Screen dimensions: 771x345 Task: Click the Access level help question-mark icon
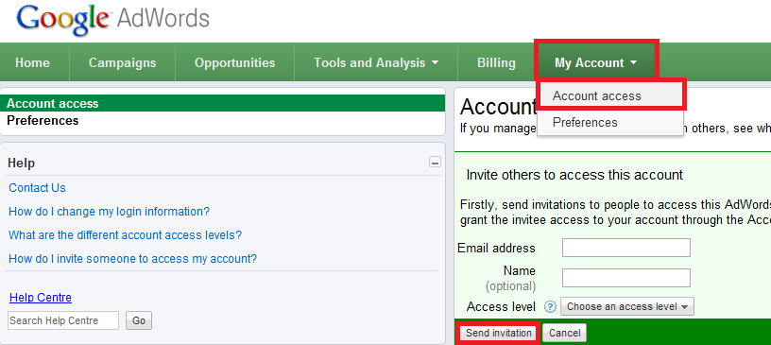550,307
